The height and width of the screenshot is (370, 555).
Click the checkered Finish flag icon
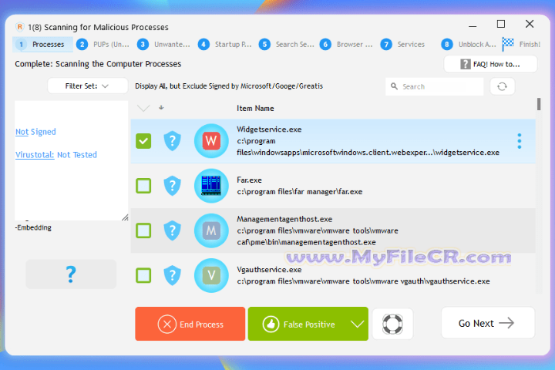click(508, 44)
